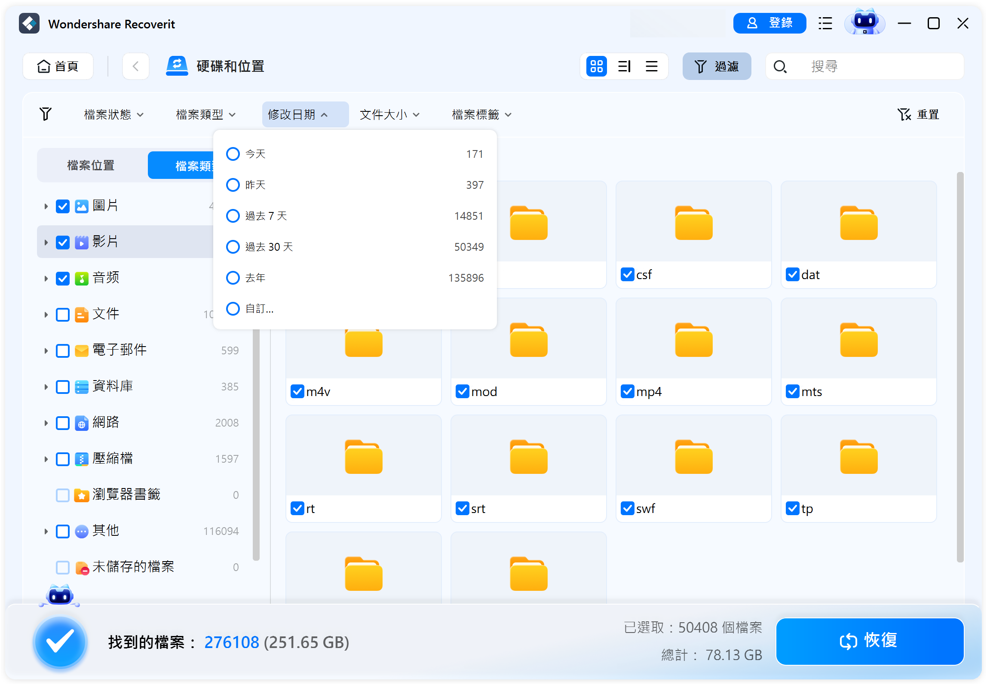Image resolution: width=987 pixels, height=685 pixels.
Task: Click the search magnifier icon
Action: click(780, 67)
